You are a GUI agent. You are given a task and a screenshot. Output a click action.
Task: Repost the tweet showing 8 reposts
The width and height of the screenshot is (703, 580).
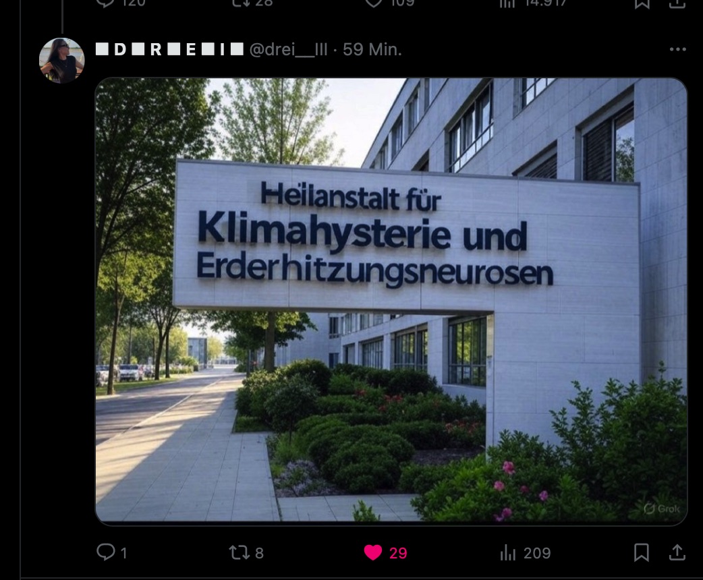point(246,552)
